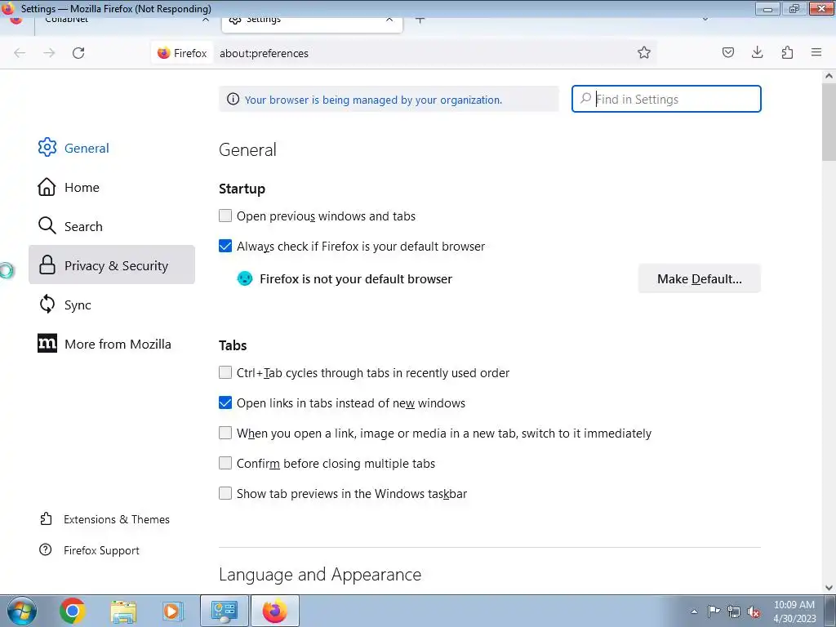Click the network tray icon
Screen dimensions: 836x627
734,611
